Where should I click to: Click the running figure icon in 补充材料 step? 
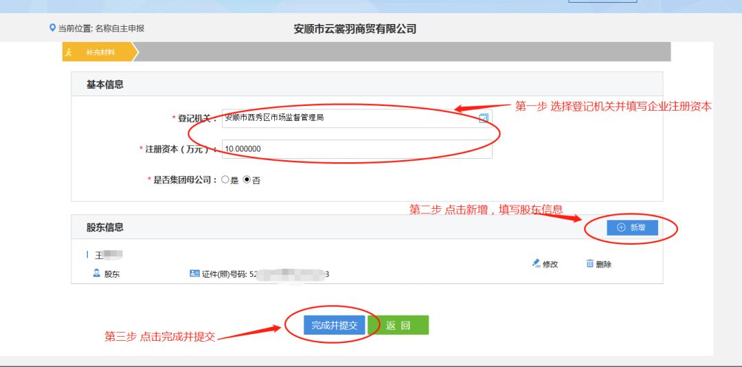pos(69,52)
